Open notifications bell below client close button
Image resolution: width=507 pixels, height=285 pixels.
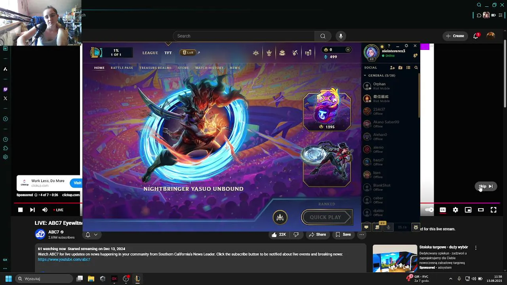[x=415, y=55]
